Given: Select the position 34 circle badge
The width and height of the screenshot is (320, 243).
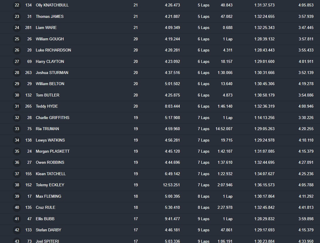Looking at the screenshot, I should 17,140.
